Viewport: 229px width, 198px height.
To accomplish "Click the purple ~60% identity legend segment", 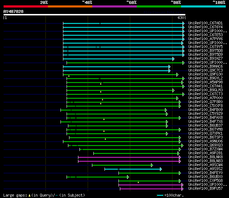I will [x=114, y=6].
